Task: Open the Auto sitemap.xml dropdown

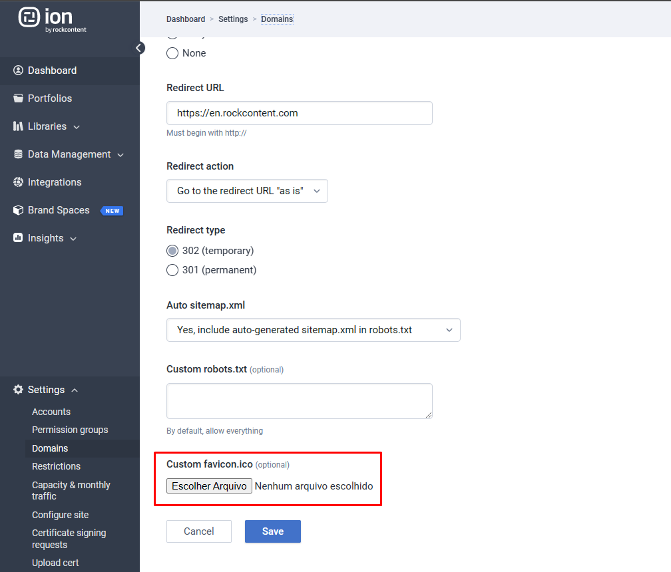Action: [x=314, y=330]
